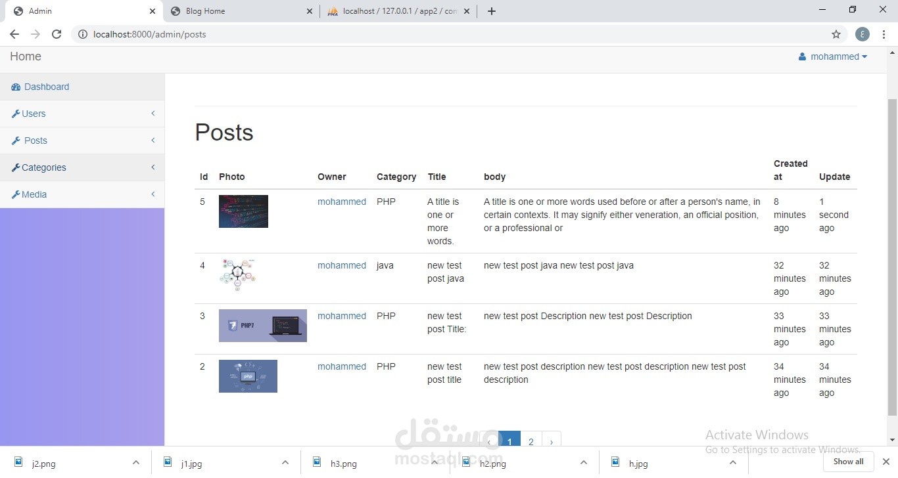Click the '8 minutes ago' created cell
Image resolution: width=898 pixels, height=478 pixels.
click(x=790, y=215)
